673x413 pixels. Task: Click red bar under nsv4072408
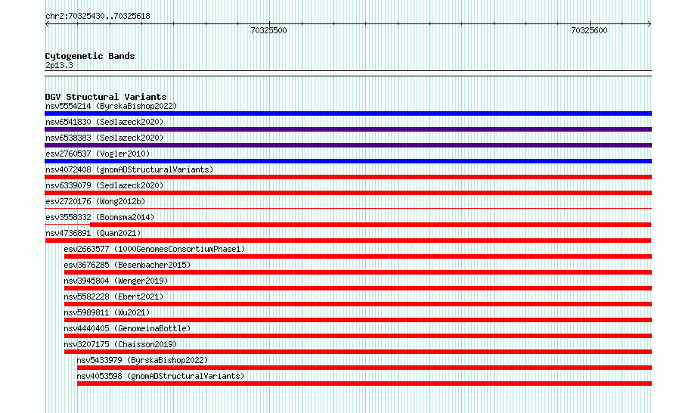[x=348, y=177]
